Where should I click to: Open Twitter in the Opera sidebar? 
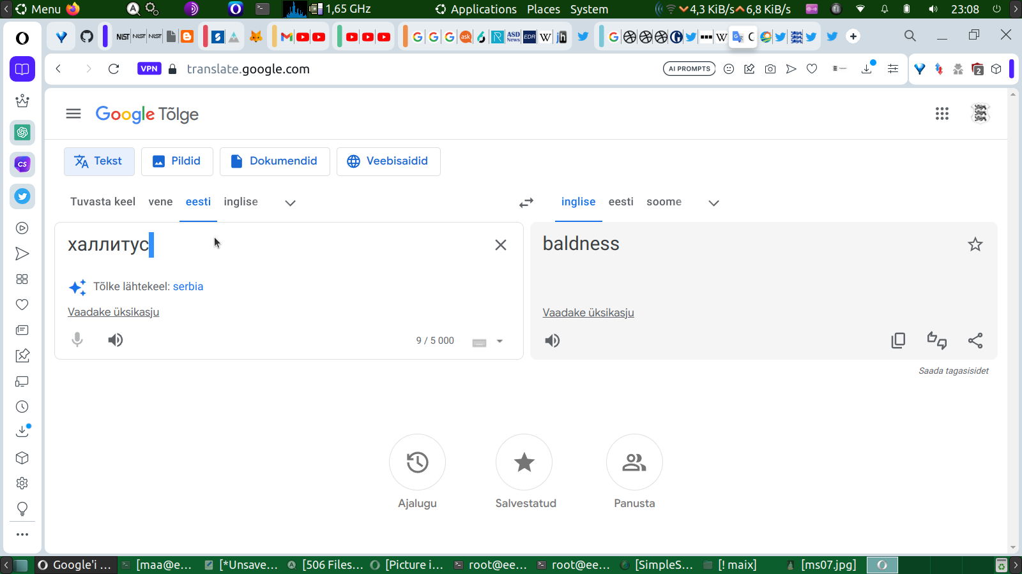point(22,196)
